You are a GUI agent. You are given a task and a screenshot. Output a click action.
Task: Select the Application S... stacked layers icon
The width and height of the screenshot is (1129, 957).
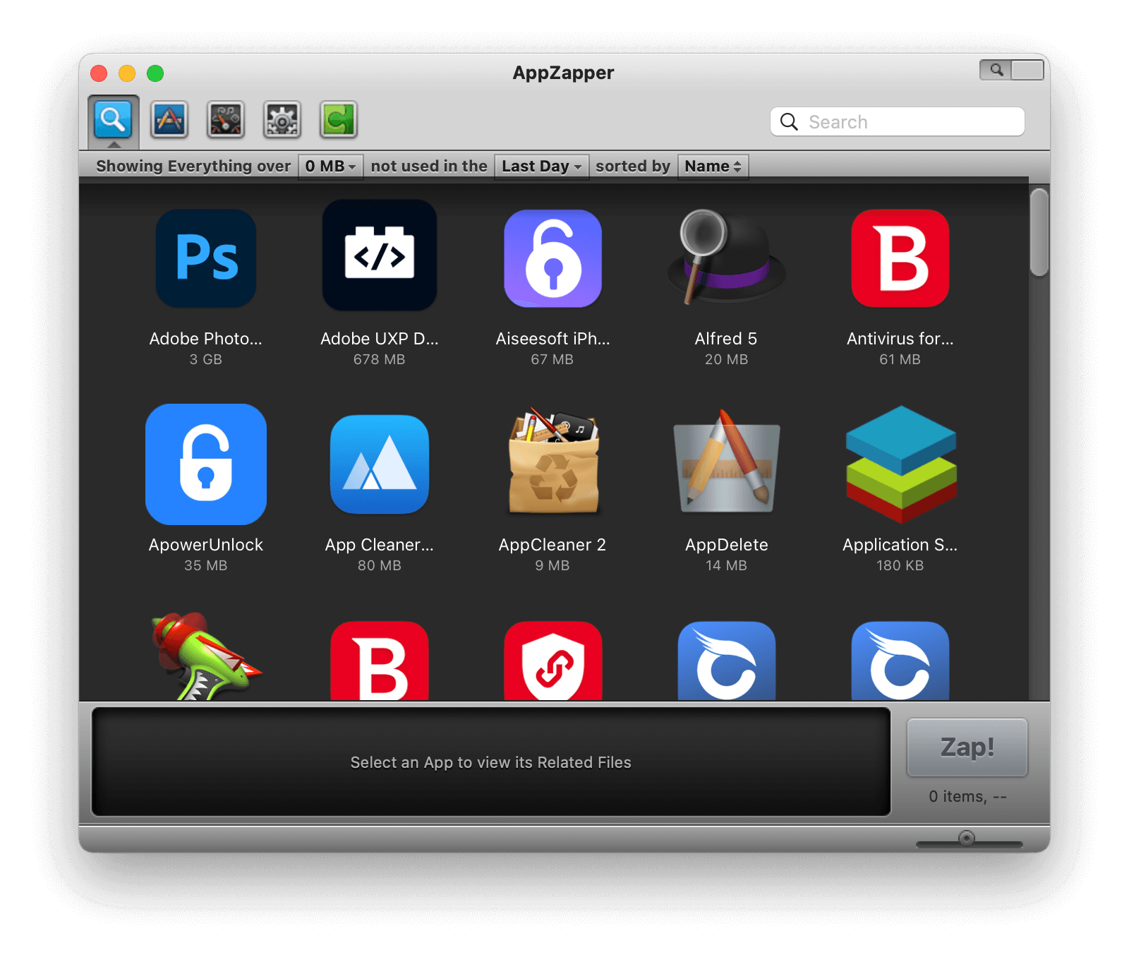tap(901, 464)
